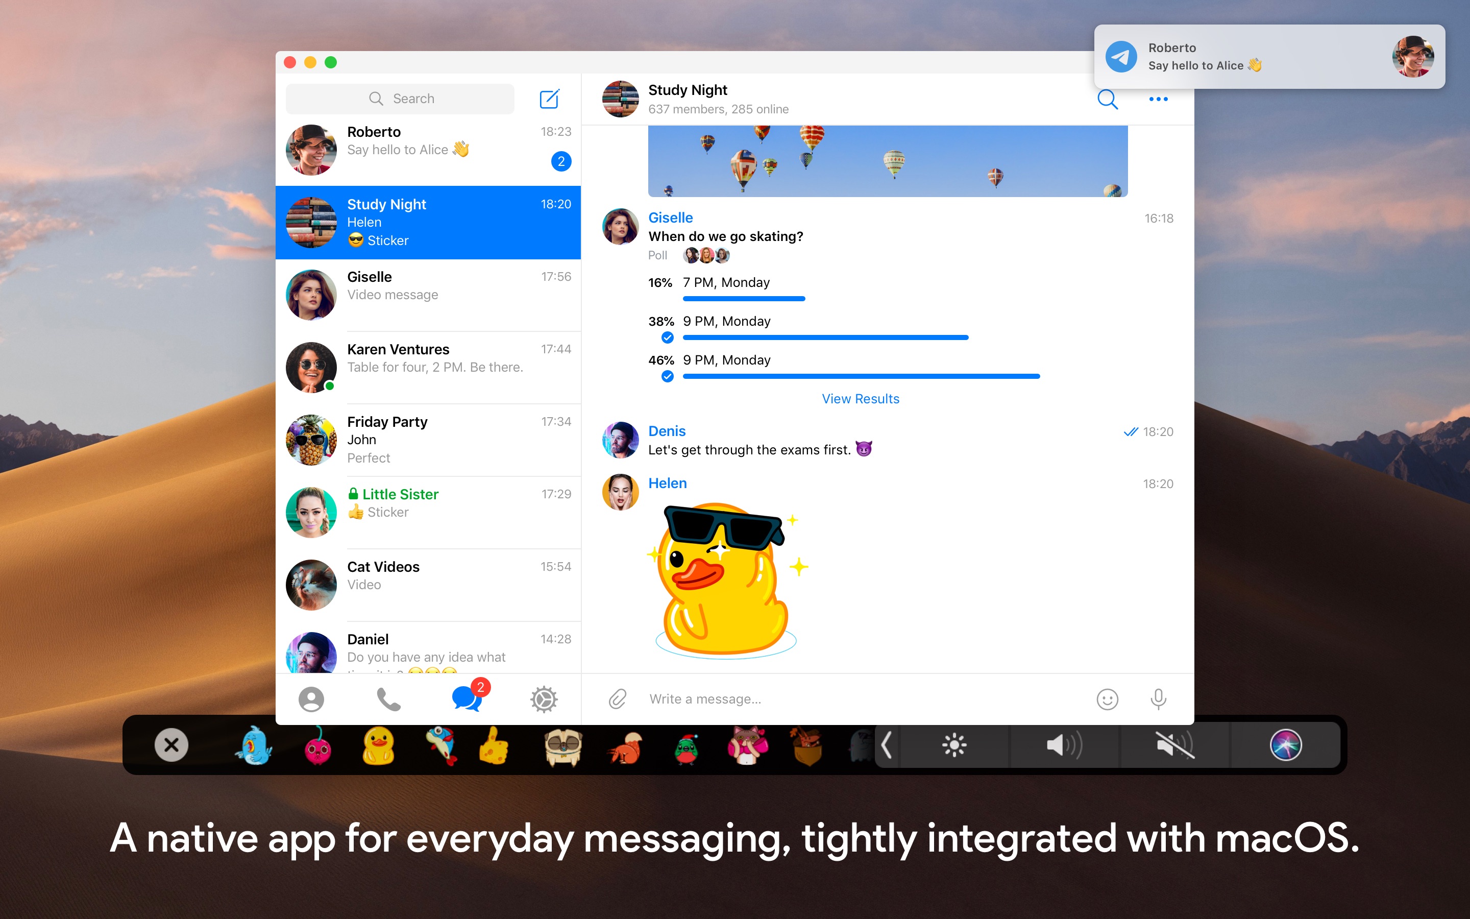Click the attachment paperclip icon
This screenshot has height=919, width=1470.
pos(617,699)
